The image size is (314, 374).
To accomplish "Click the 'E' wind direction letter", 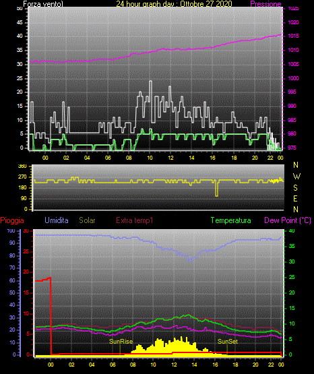I will (x=295, y=198).
